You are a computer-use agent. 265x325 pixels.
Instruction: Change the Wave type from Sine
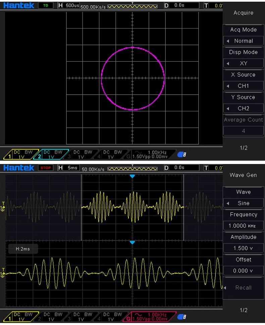(244, 203)
